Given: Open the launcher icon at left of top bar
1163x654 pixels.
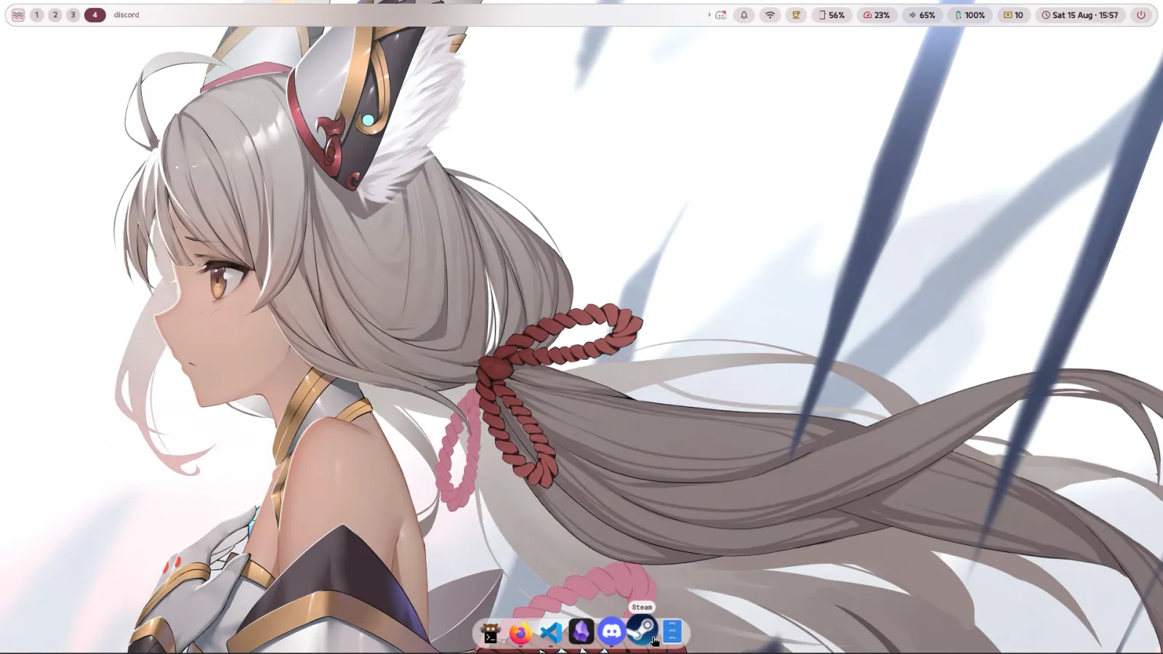Looking at the screenshot, I should pyautogui.click(x=18, y=15).
